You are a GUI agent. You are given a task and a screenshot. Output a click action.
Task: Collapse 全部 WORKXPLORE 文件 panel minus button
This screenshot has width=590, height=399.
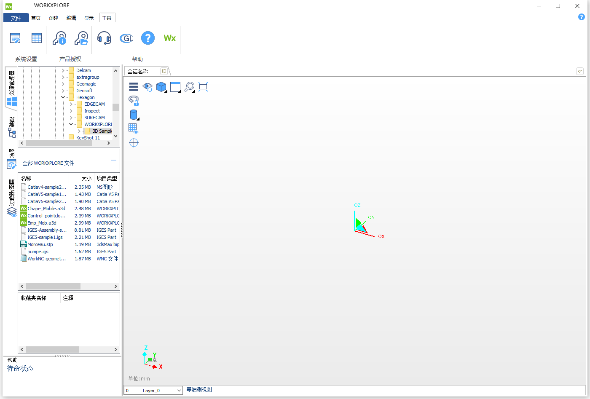[114, 161]
